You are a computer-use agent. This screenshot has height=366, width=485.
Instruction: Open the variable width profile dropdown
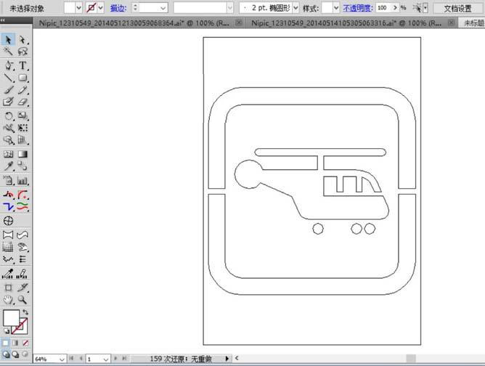[x=229, y=8]
